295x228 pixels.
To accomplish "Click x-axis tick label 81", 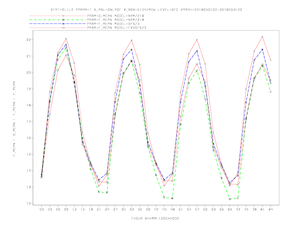I will coord(263,209).
